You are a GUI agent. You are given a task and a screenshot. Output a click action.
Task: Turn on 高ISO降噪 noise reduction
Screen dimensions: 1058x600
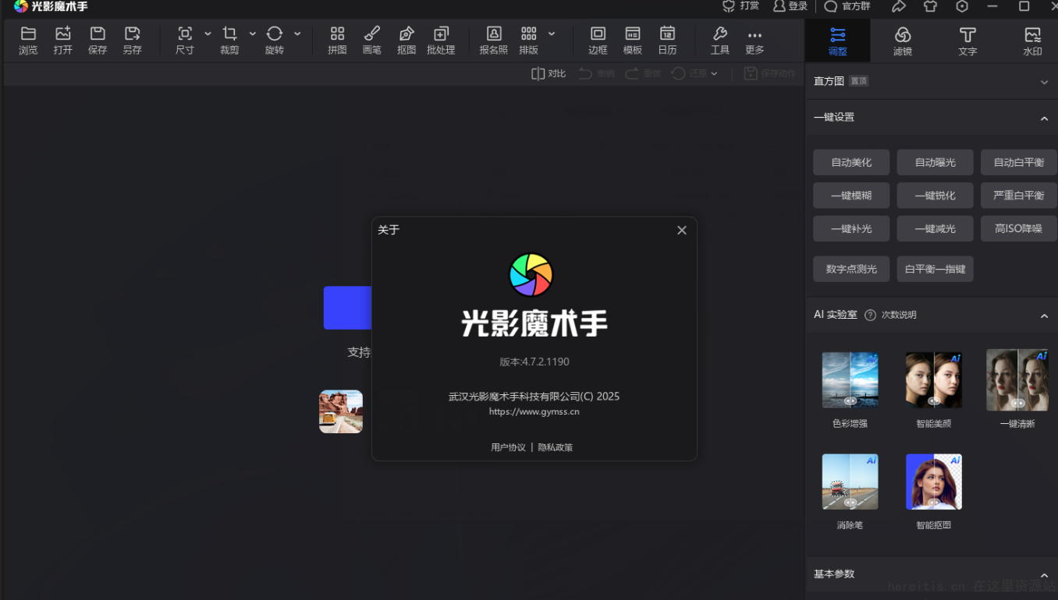click(x=1018, y=228)
